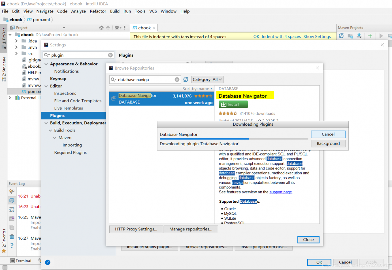Click the green Install button

click(x=233, y=105)
